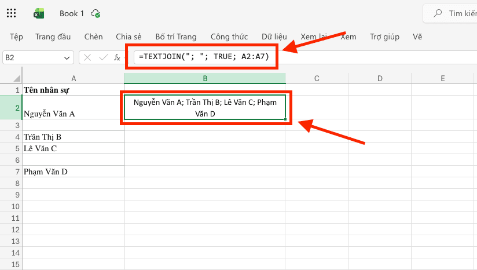Viewport: 477px width, 270px height.
Task: Click the Select All corner triangle
Action: (x=17, y=78)
